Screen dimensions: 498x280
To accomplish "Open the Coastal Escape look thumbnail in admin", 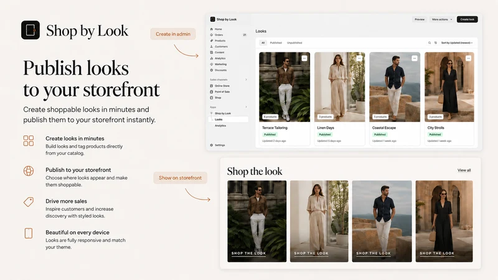I will pos(395,87).
